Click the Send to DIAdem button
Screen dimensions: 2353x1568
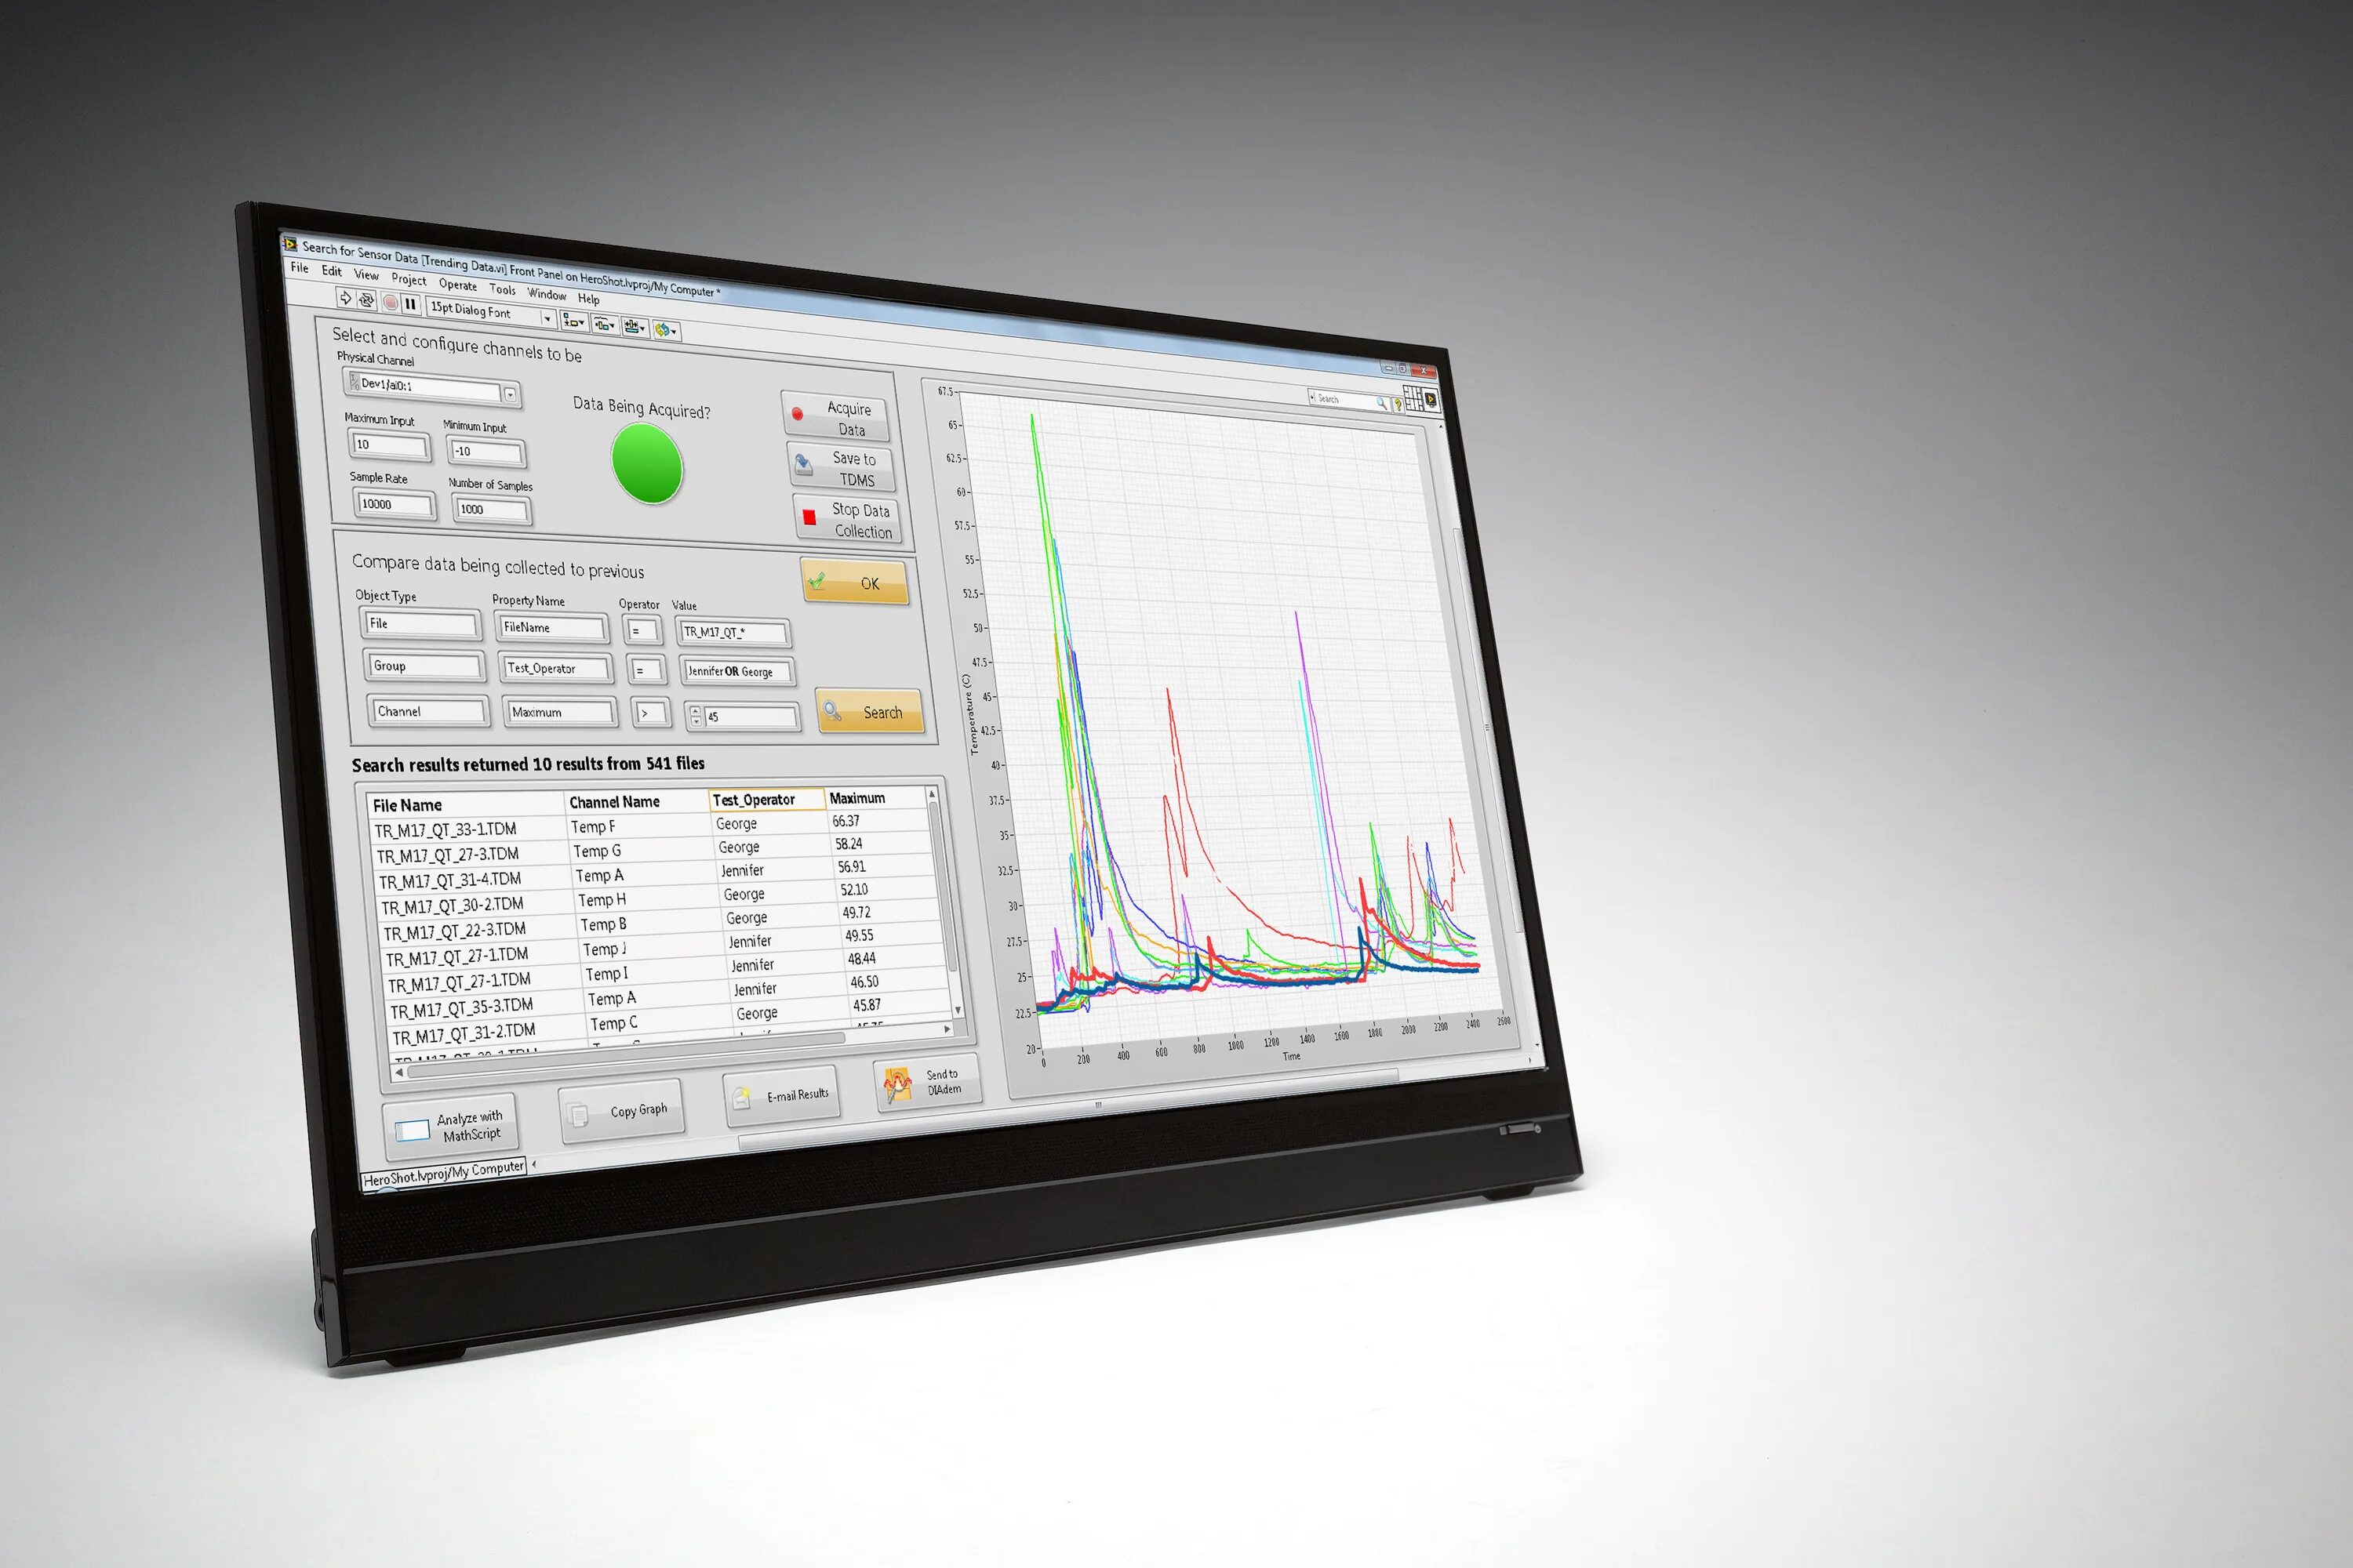pos(927,1083)
